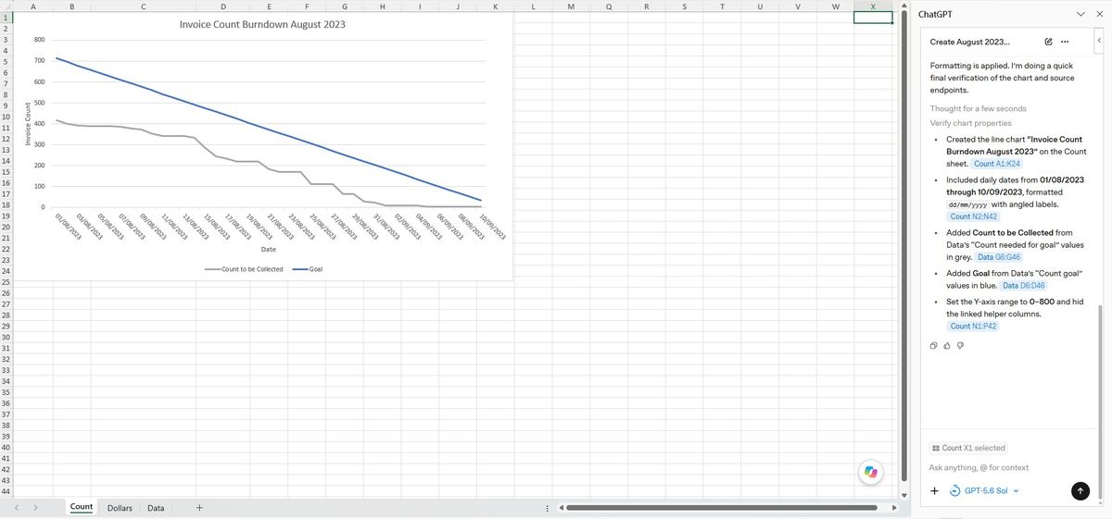This screenshot has height=519, width=1112.
Task: Switch to the Data sheet tab
Action: (156, 508)
